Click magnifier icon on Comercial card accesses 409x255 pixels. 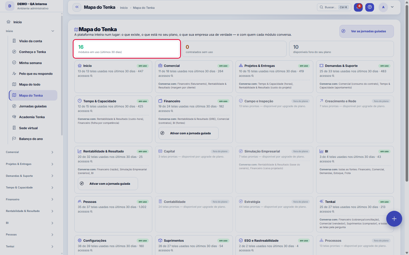[x=172, y=76]
